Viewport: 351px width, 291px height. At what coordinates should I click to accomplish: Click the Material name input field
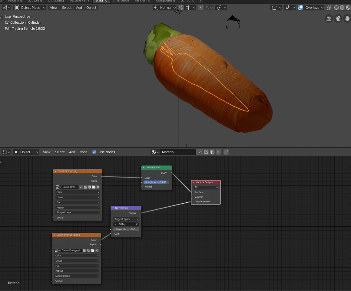pos(179,152)
